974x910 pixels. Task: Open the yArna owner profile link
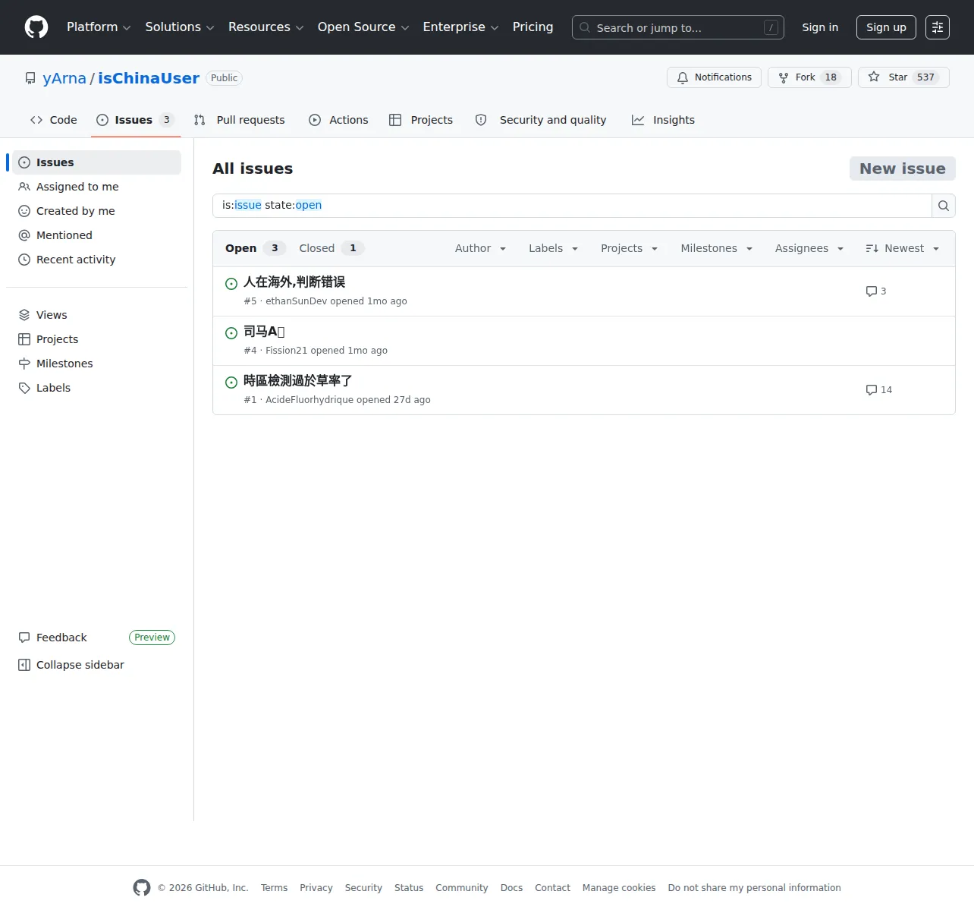click(64, 78)
